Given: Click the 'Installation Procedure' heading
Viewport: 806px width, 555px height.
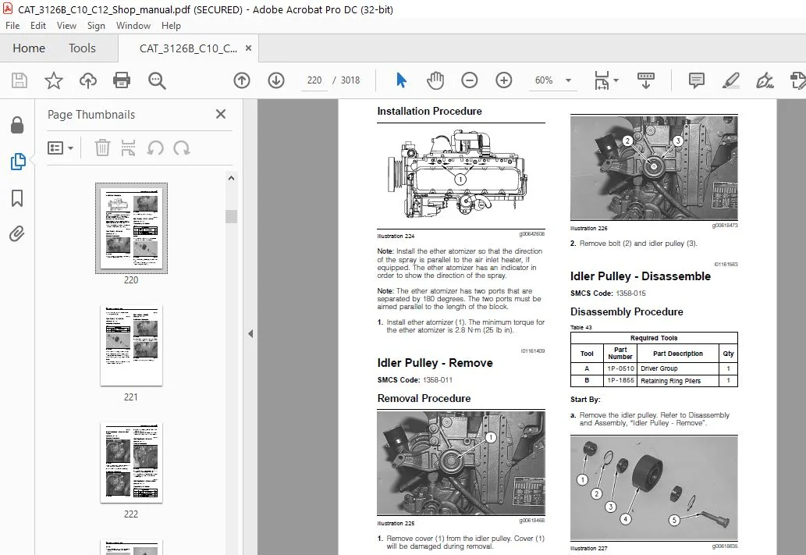Looking at the screenshot, I should pyautogui.click(x=429, y=111).
